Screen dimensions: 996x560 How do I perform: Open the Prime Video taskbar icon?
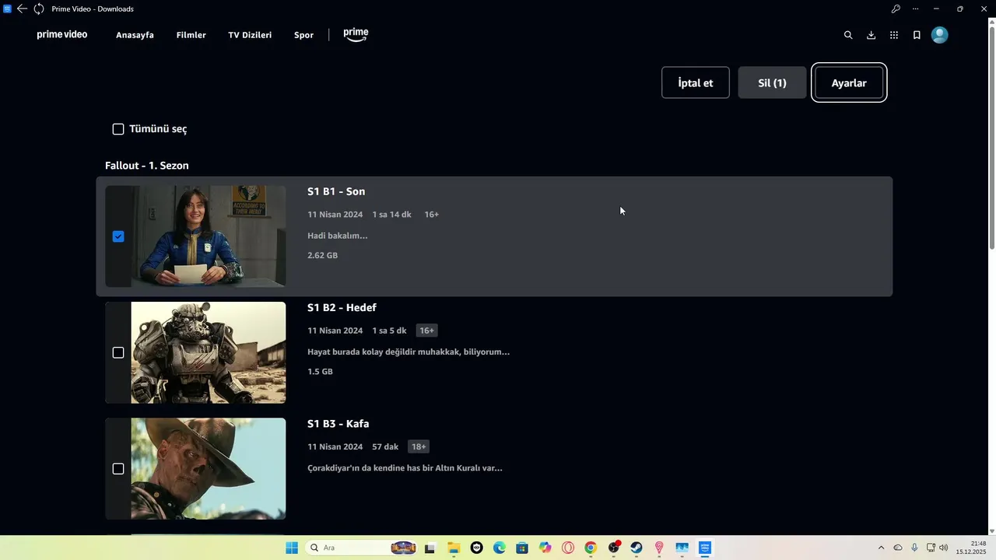705,548
